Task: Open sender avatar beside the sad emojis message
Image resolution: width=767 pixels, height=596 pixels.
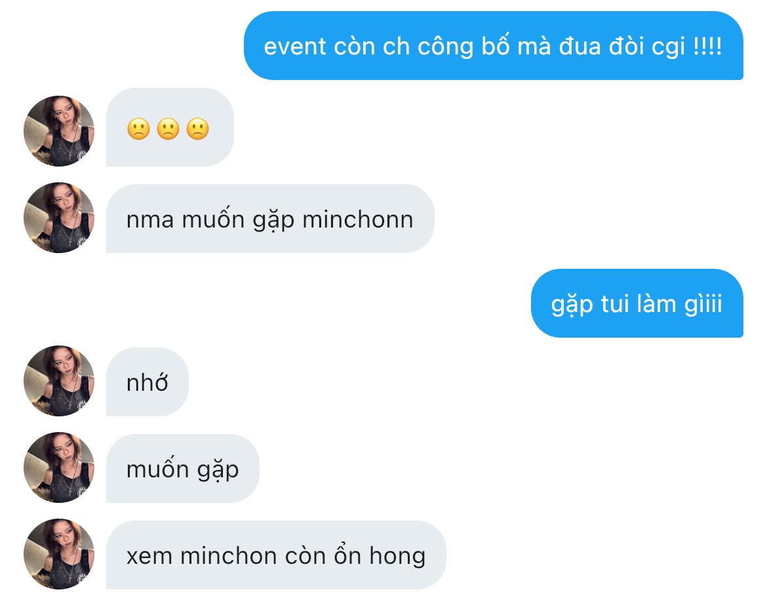Action: pos(59,131)
